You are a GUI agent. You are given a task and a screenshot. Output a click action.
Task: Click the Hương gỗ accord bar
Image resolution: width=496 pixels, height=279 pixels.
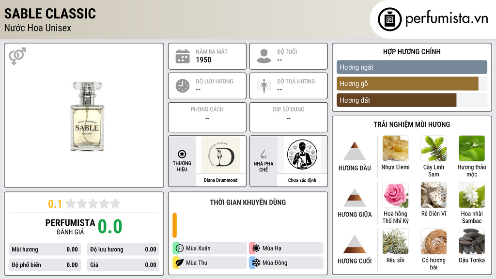coord(412,84)
